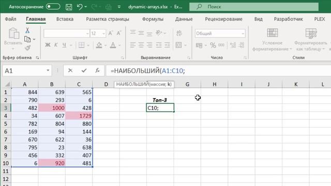Open the font size 12 dropdown
Screen dimensions: 331x186
coord(103,34)
